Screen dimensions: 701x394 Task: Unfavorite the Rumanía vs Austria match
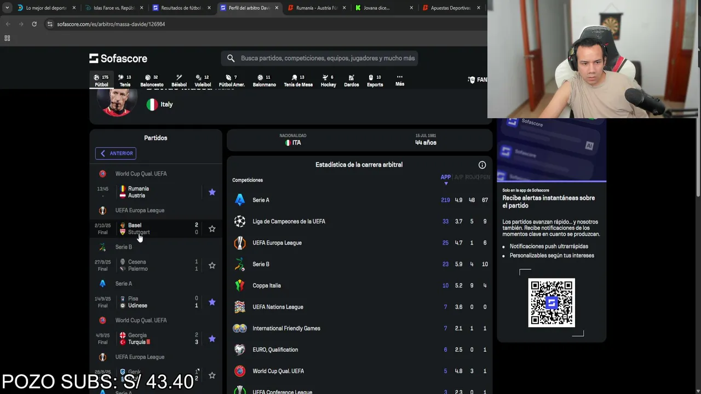pyautogui.click(x=212, y=192)
